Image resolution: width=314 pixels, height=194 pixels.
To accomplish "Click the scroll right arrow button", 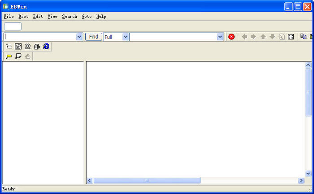I will click(301, 181).
